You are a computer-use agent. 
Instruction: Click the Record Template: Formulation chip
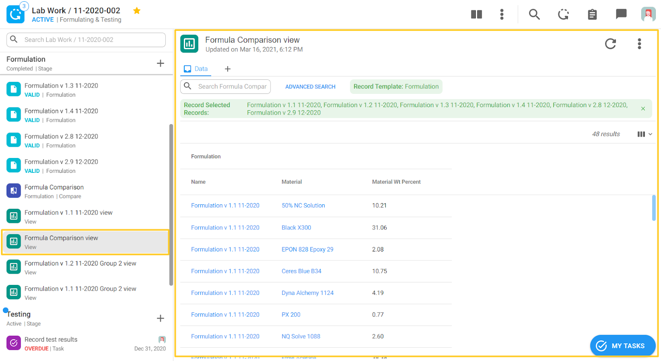point(396,86)
